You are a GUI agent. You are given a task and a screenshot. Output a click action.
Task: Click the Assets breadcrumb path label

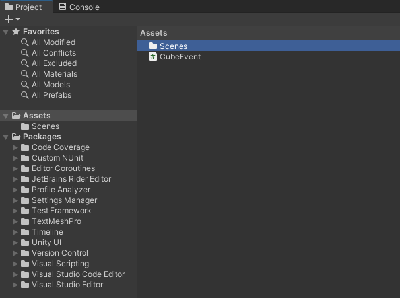point(153,32)
